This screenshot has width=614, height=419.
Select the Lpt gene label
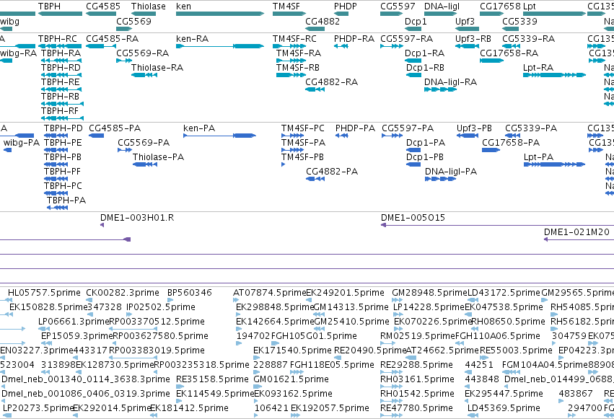tap(530, 6)
